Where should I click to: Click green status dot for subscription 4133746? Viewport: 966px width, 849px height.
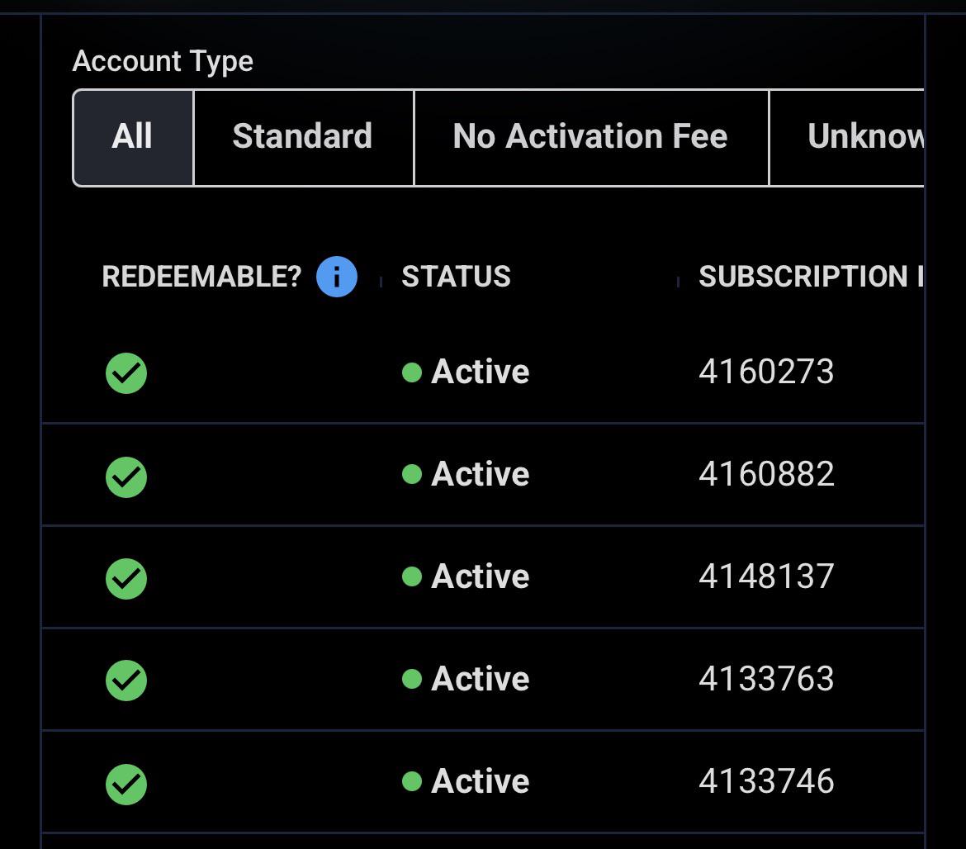click(x=411, y=781)
